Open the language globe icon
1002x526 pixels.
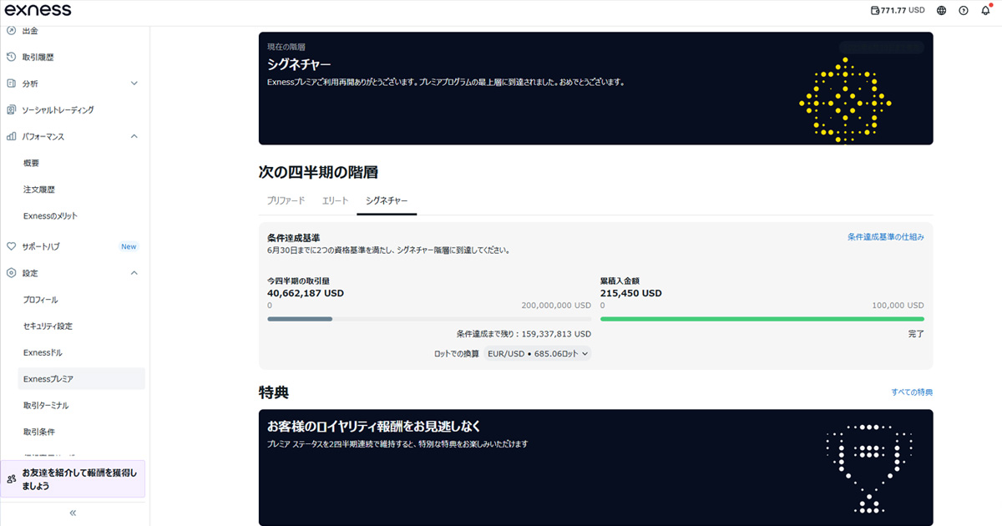[941, 11]
